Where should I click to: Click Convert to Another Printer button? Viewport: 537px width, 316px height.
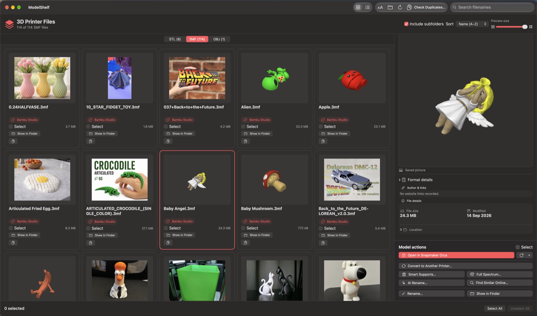[466, 266]
